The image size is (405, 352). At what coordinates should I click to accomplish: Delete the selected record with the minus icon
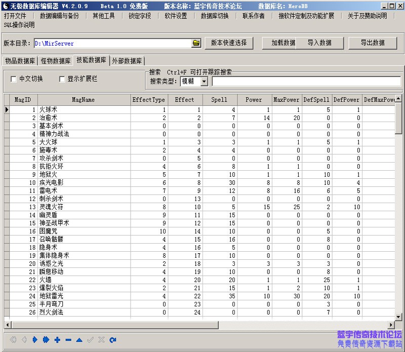point(68,339)
